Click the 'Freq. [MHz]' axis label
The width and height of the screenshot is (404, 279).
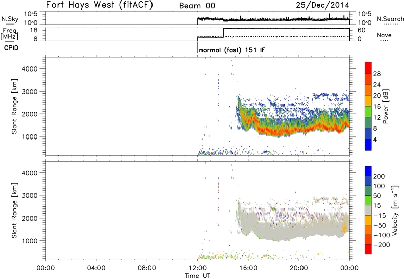[x=10, y=34]
